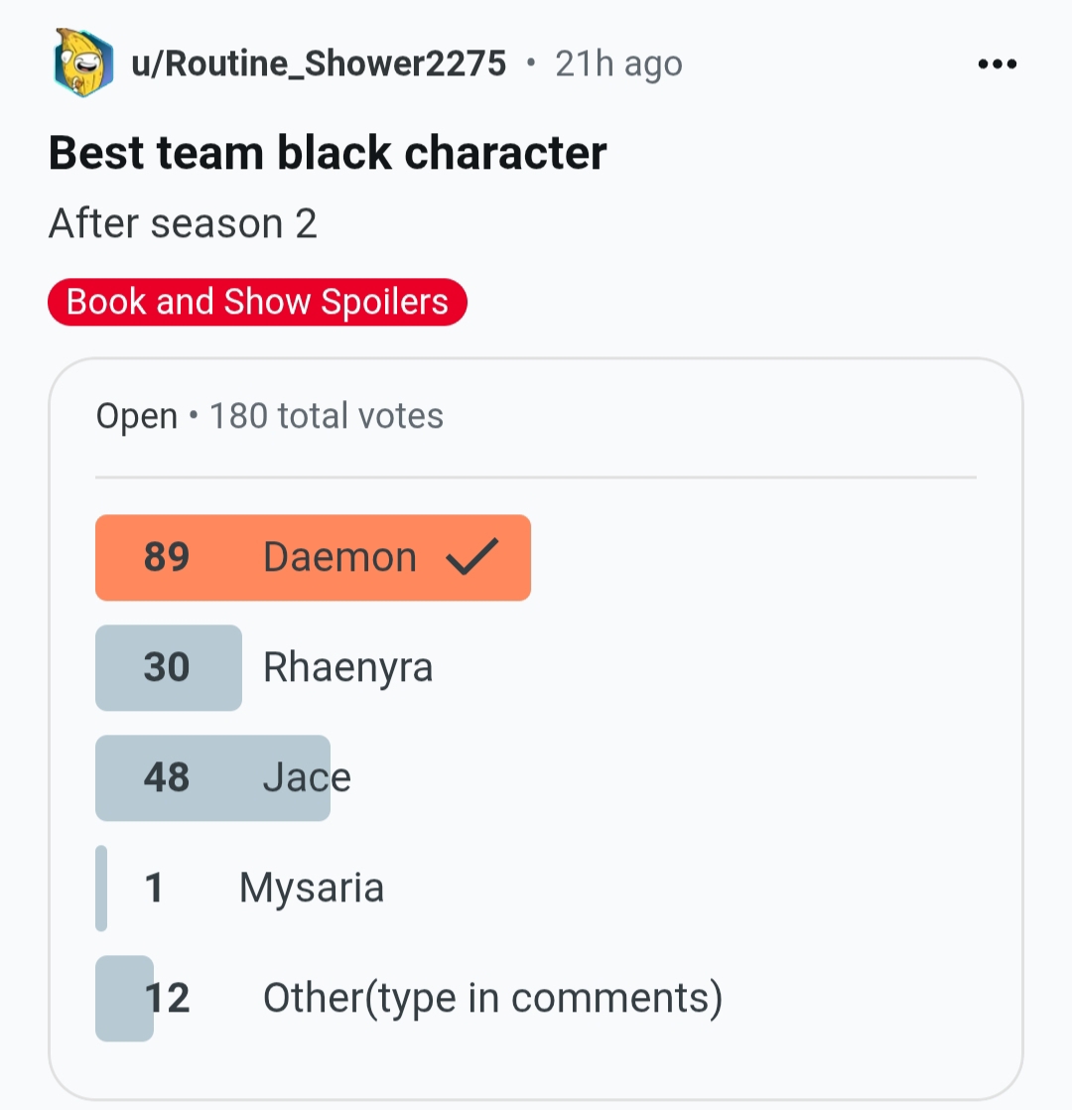Click the thin result bar beside Mysaria
Image resolution: width=1072 pixels, height=1110 pixels.
[x=101, y=888]
